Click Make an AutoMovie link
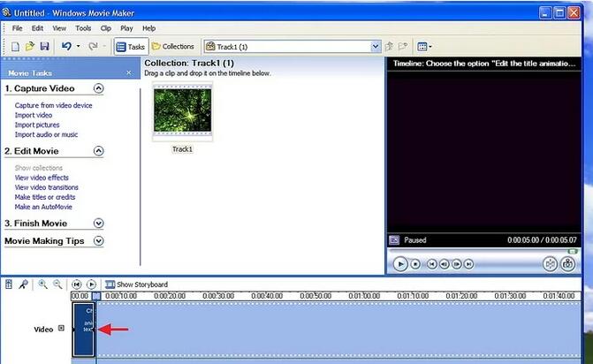 point(43,207)
